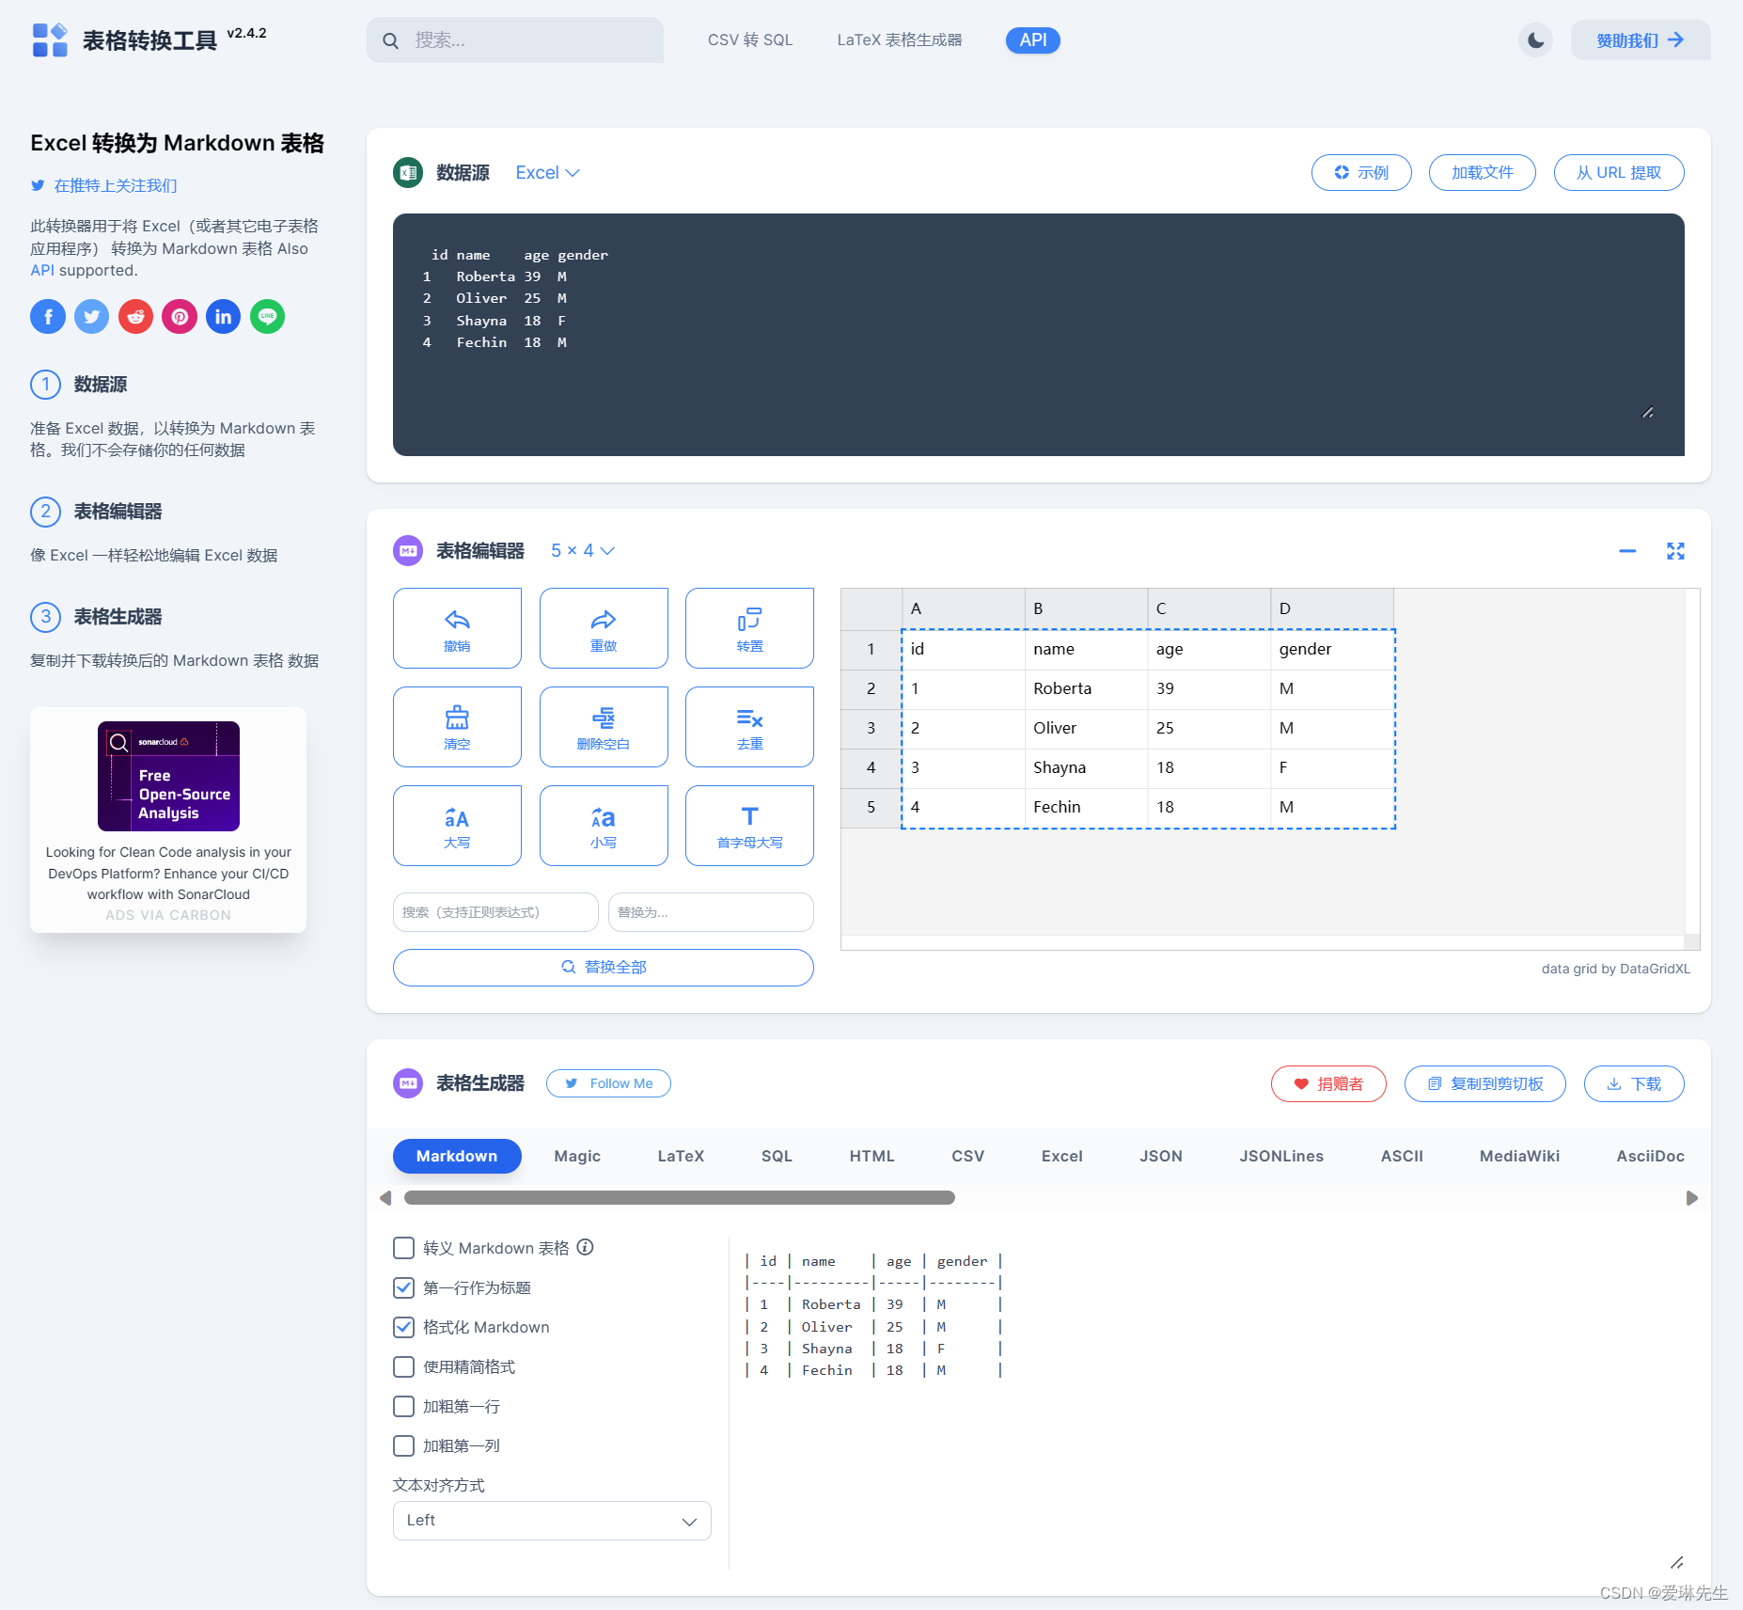
Task: Open the 5 × 4 table size dropdown
Action: [x=582, y=551]
